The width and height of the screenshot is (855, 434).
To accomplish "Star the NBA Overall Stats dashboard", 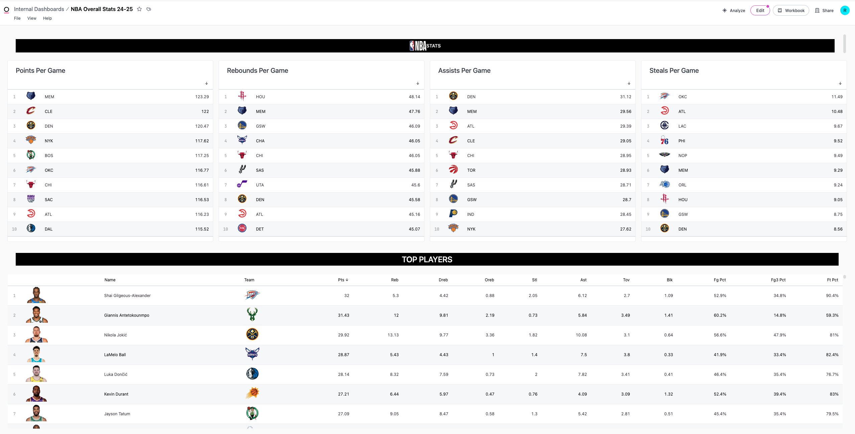I will click(x=139, y=9).
